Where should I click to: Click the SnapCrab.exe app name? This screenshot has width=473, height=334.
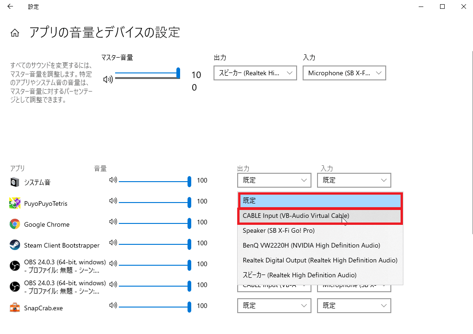(x=44, y=308)
